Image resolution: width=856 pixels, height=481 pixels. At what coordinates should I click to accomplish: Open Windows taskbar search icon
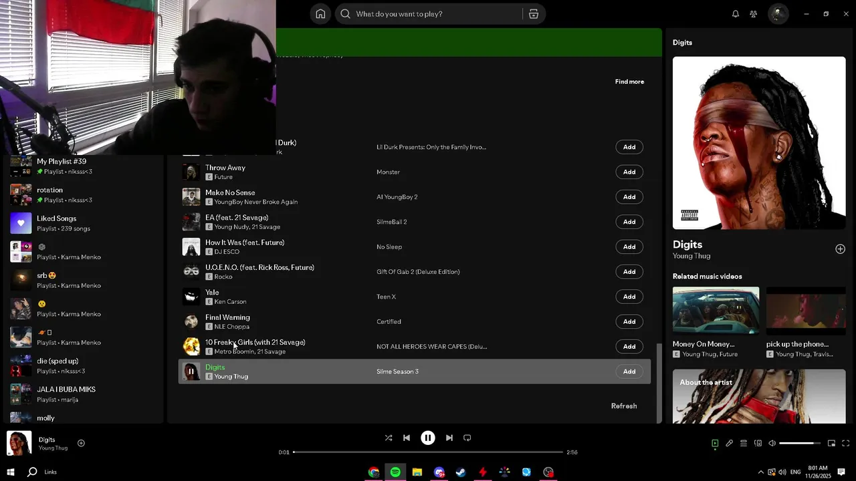pyautogui.click(x=31, y=472)
